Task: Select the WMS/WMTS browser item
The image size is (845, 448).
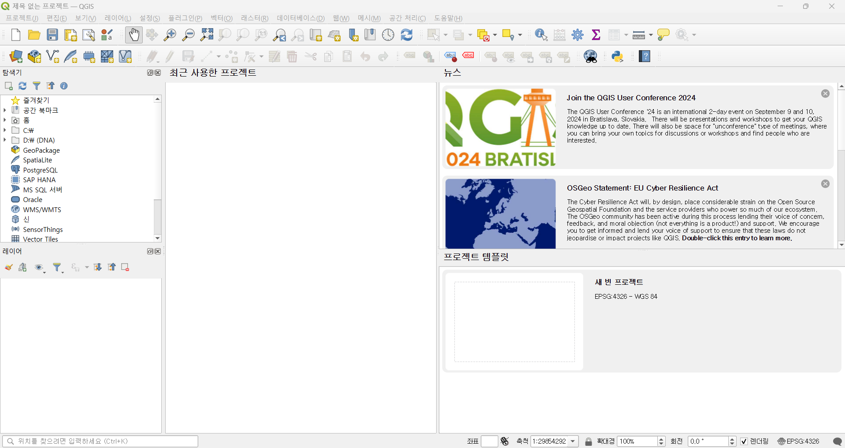Action: coord(42,209)
